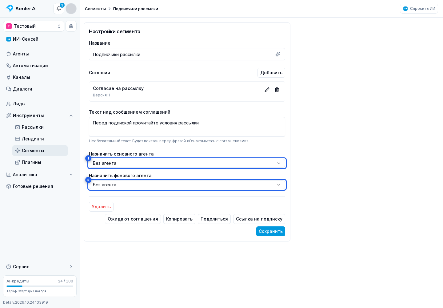
Task: Open Готовые решения section
Action: pyautogui.click(x=40, y=186)
